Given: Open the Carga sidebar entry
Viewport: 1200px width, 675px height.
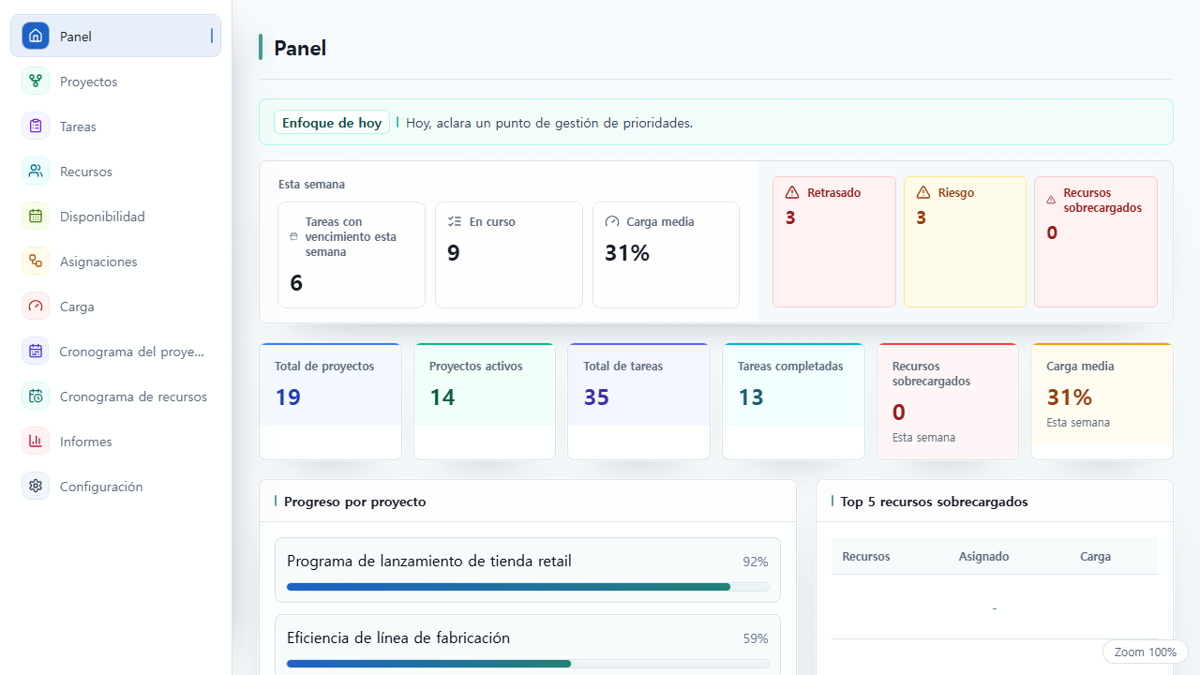Looking at the screenshot, I should click(115, 307).
